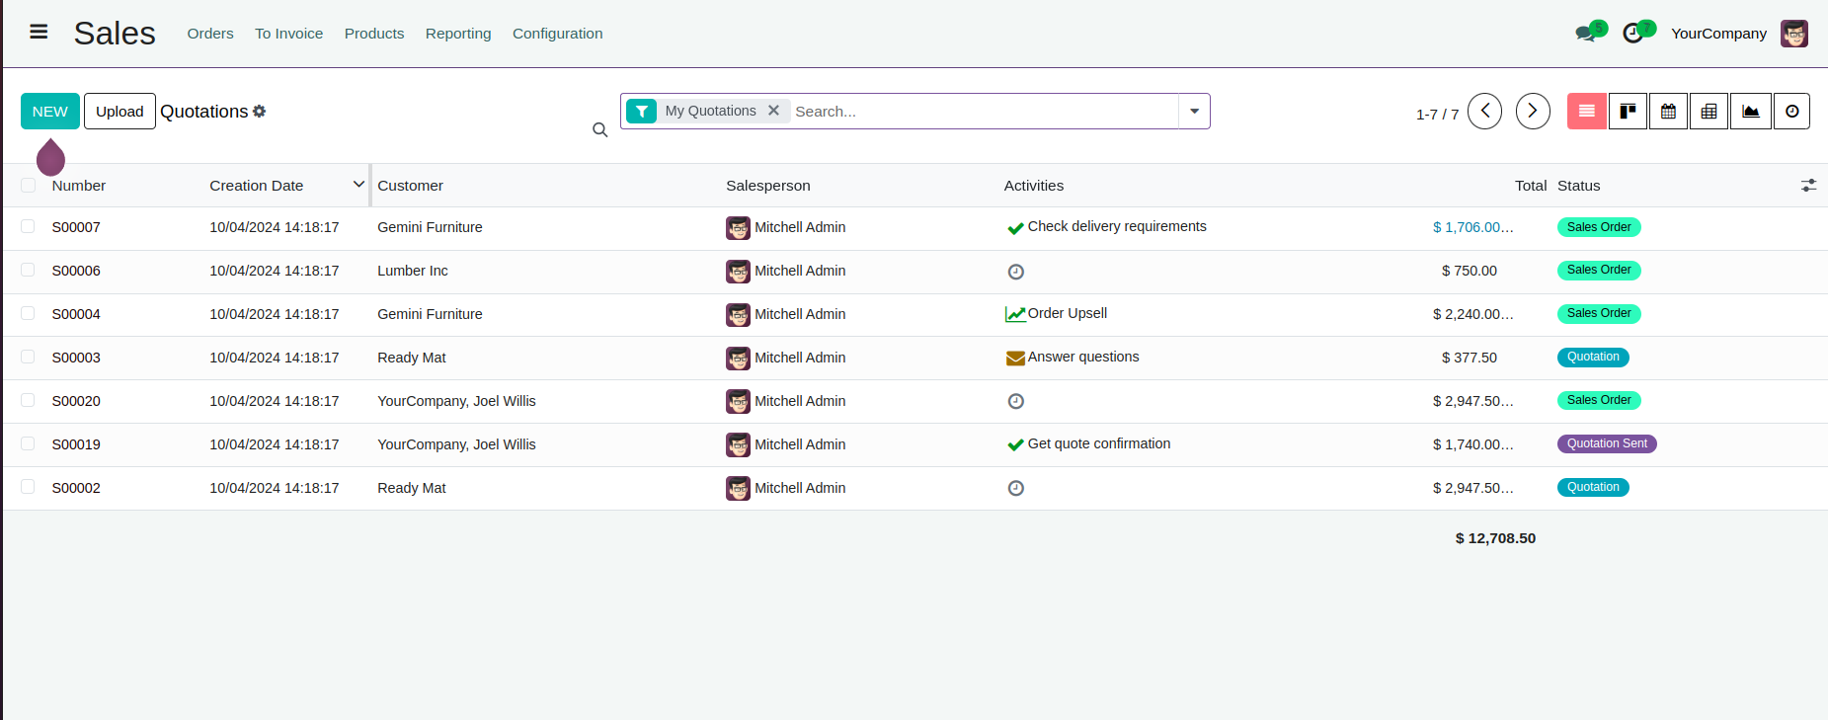Expand the search options dropdown arrow
Image resolution: width=1828 pixels, height=720 pixels.
click(x=1194, y=112)
